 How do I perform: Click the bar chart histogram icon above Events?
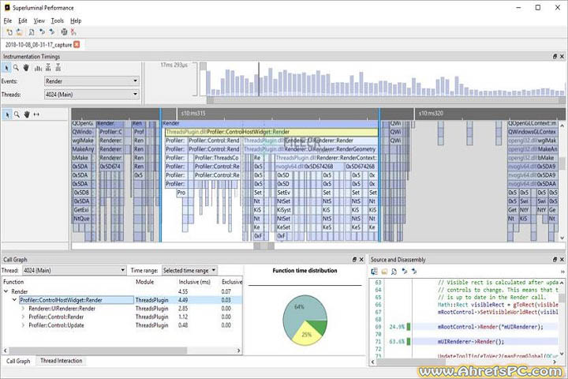click(38, 68)
